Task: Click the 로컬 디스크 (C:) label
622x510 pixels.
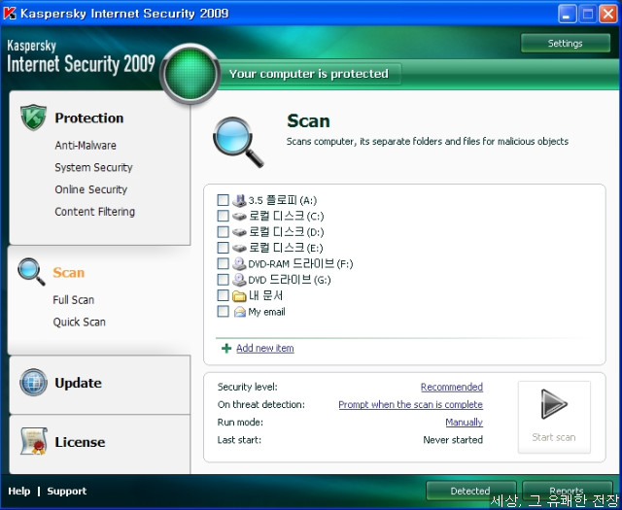Action: click(x=286, y=216)
